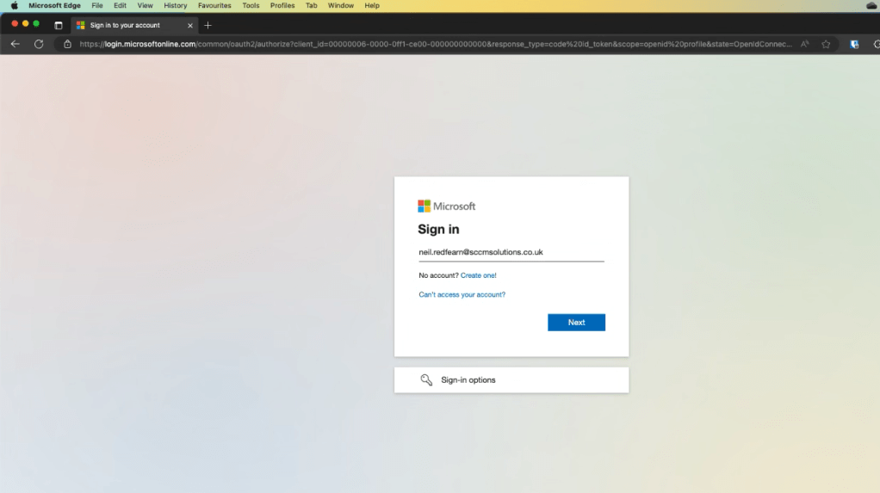This screenshot has width=880, height=493.
Task: Click the browser back arrow
Action: (15, 44)
